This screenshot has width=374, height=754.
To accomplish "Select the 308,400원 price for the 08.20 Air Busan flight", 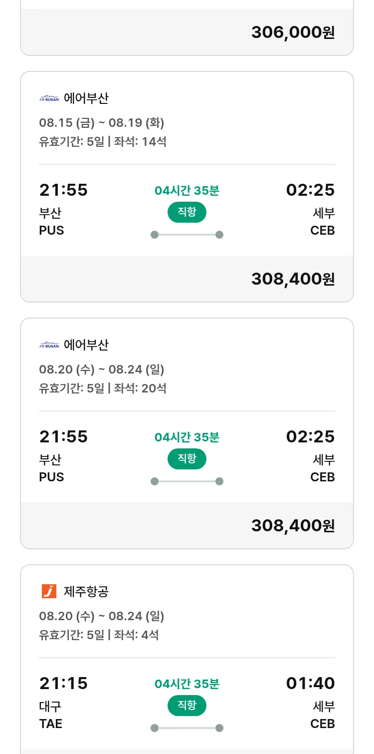I will point(293,525).
